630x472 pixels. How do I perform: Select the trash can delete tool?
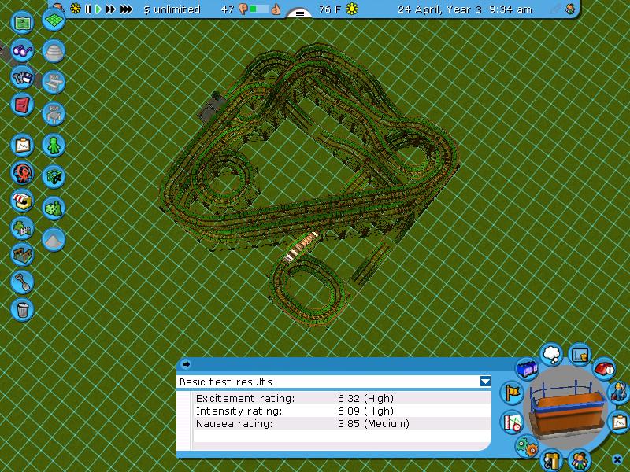pyautogui.click(x=22, y=309)
